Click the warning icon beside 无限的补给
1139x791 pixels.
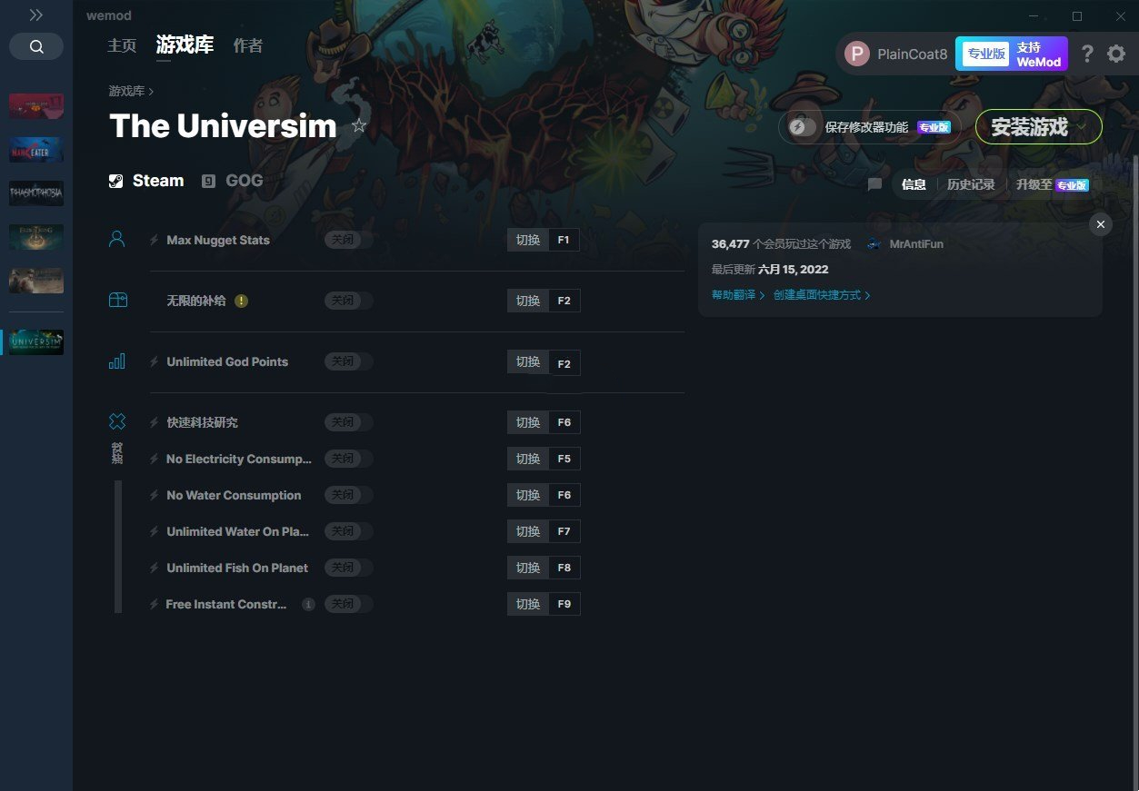(241, 301)
